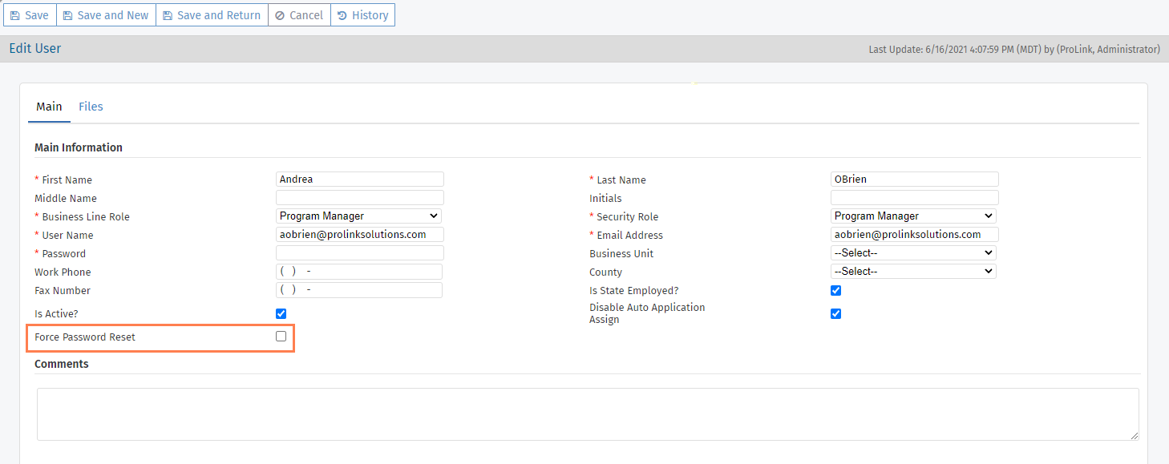Toggle Disable Auto Application Assign checkbox
The width and height of the screenshot is (1169, 464).
[x=835, y=313]
